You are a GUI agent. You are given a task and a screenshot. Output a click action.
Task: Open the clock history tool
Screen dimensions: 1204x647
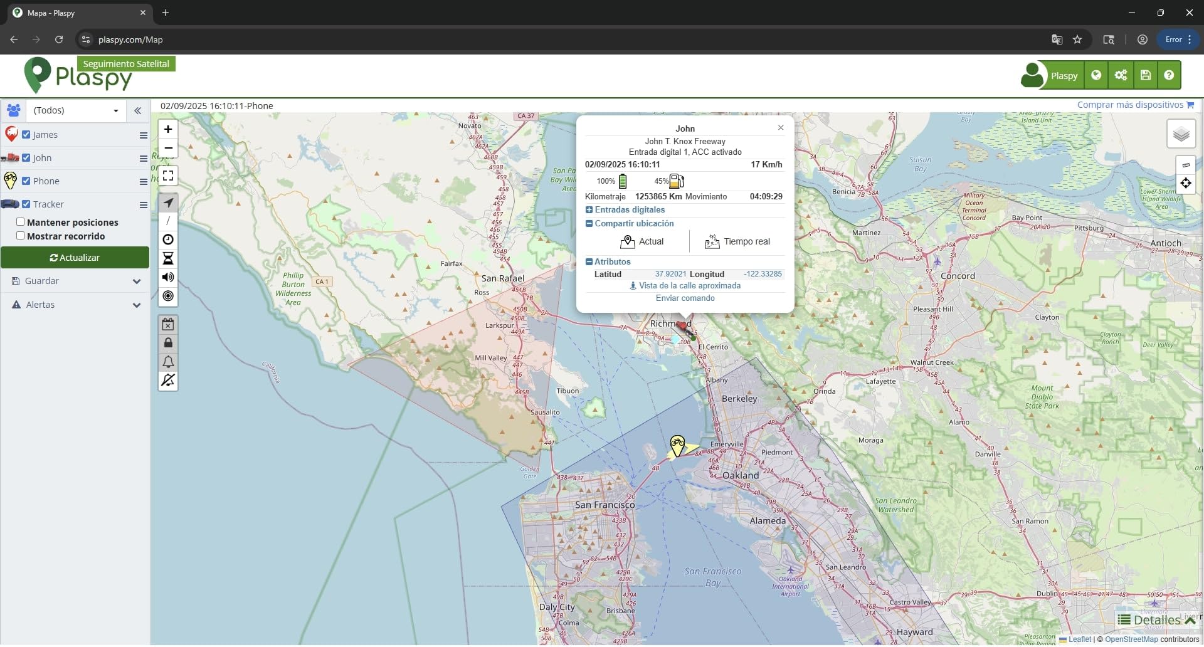(x=168, y=239)
